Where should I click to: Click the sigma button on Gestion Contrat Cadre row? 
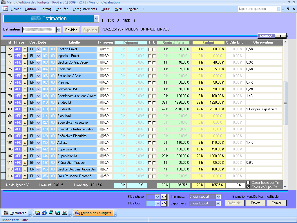click(x=25, y=63)
